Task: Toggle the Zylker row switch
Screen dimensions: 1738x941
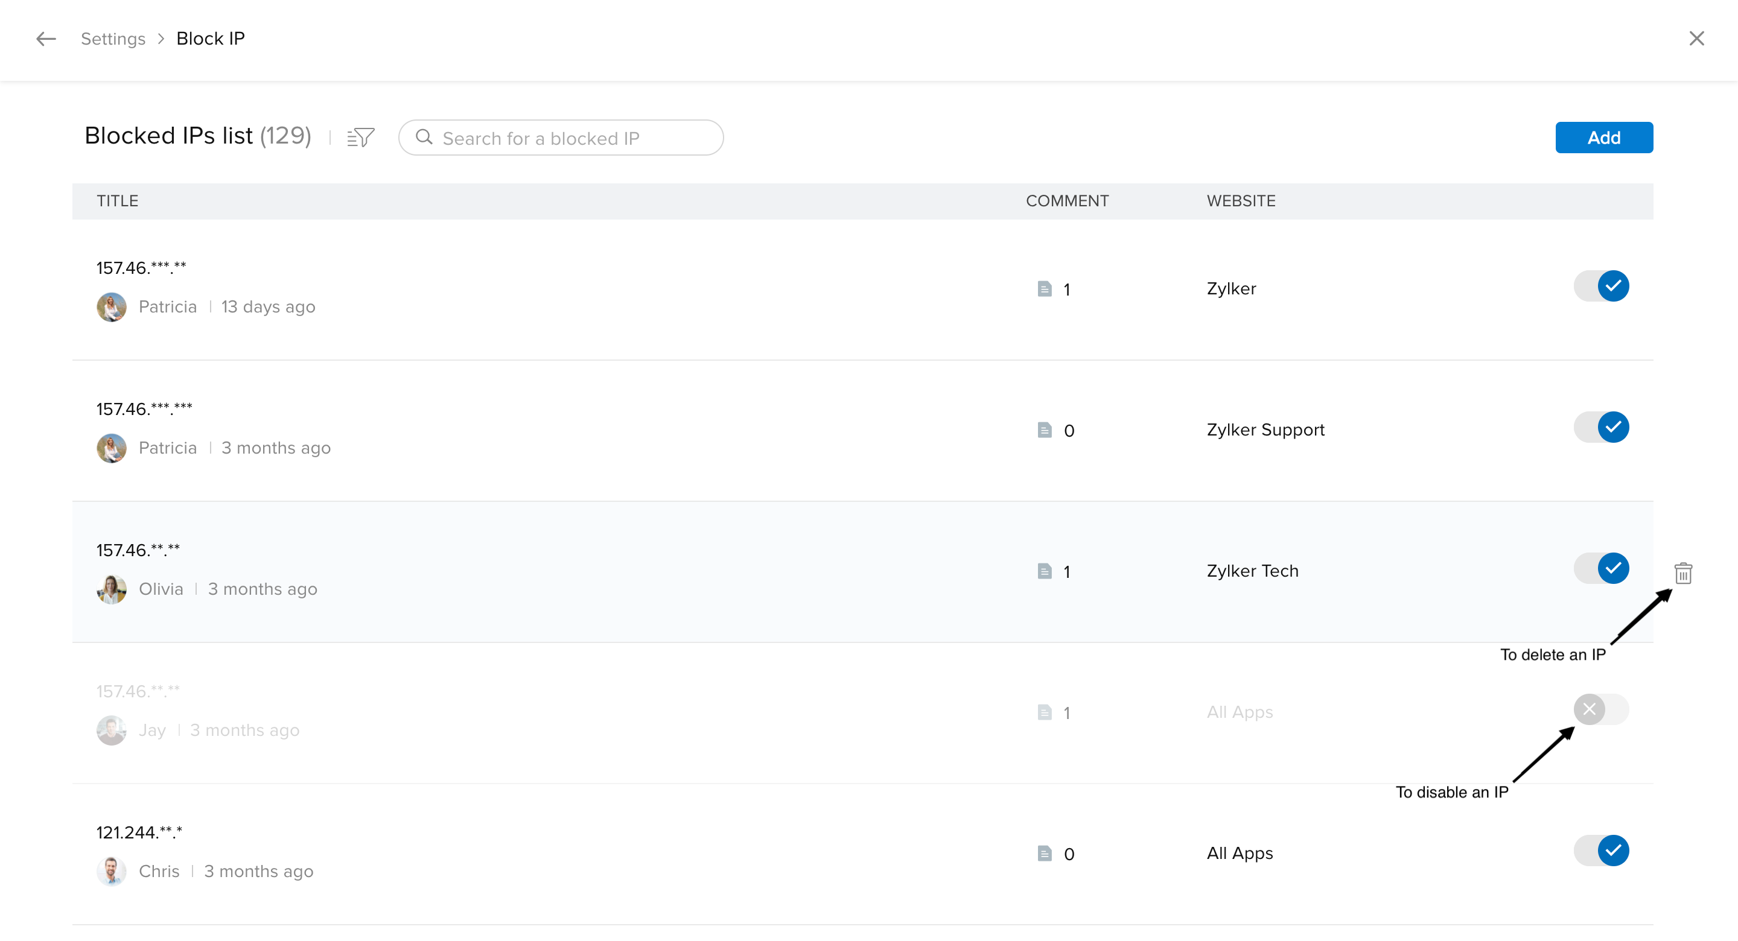Action: coord(1601,286)
